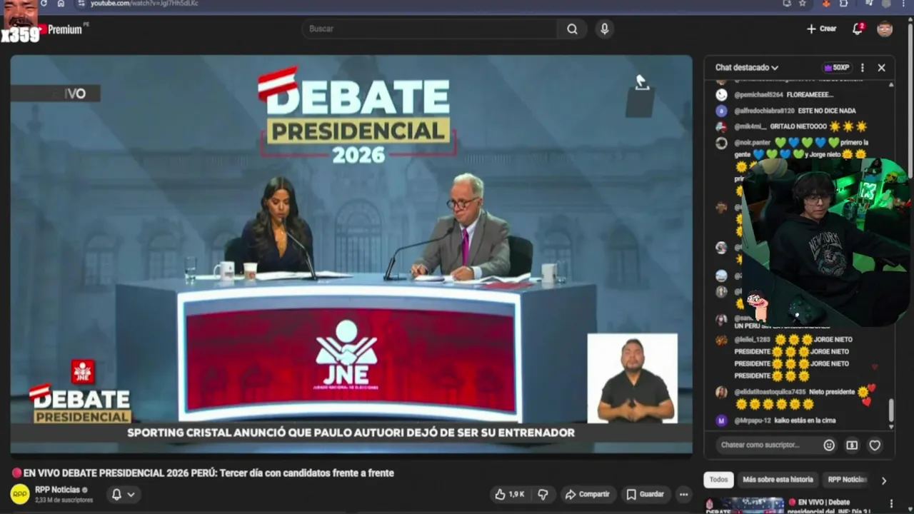Image resolution: width=914 pixels, height=514 pixels.
Task: Open the suggested EN VIVO Debate thumbnail
Action: tap(745, 505)
